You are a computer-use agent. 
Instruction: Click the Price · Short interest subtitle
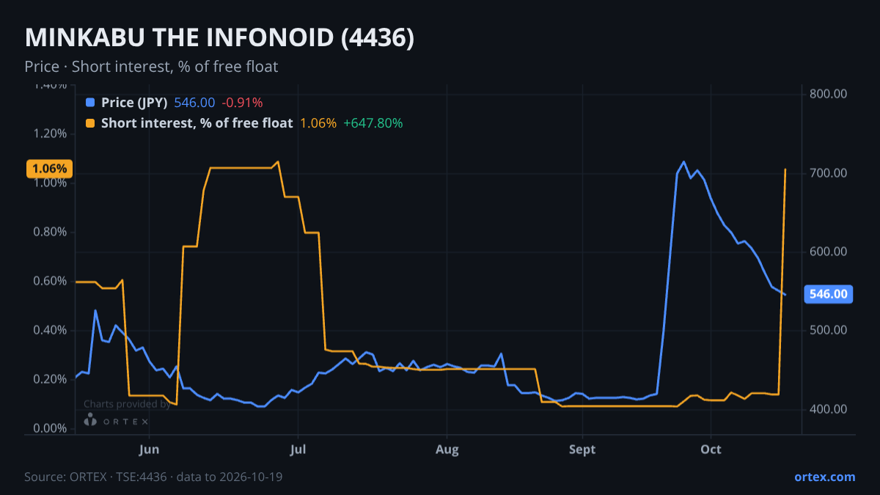(151, 67)
